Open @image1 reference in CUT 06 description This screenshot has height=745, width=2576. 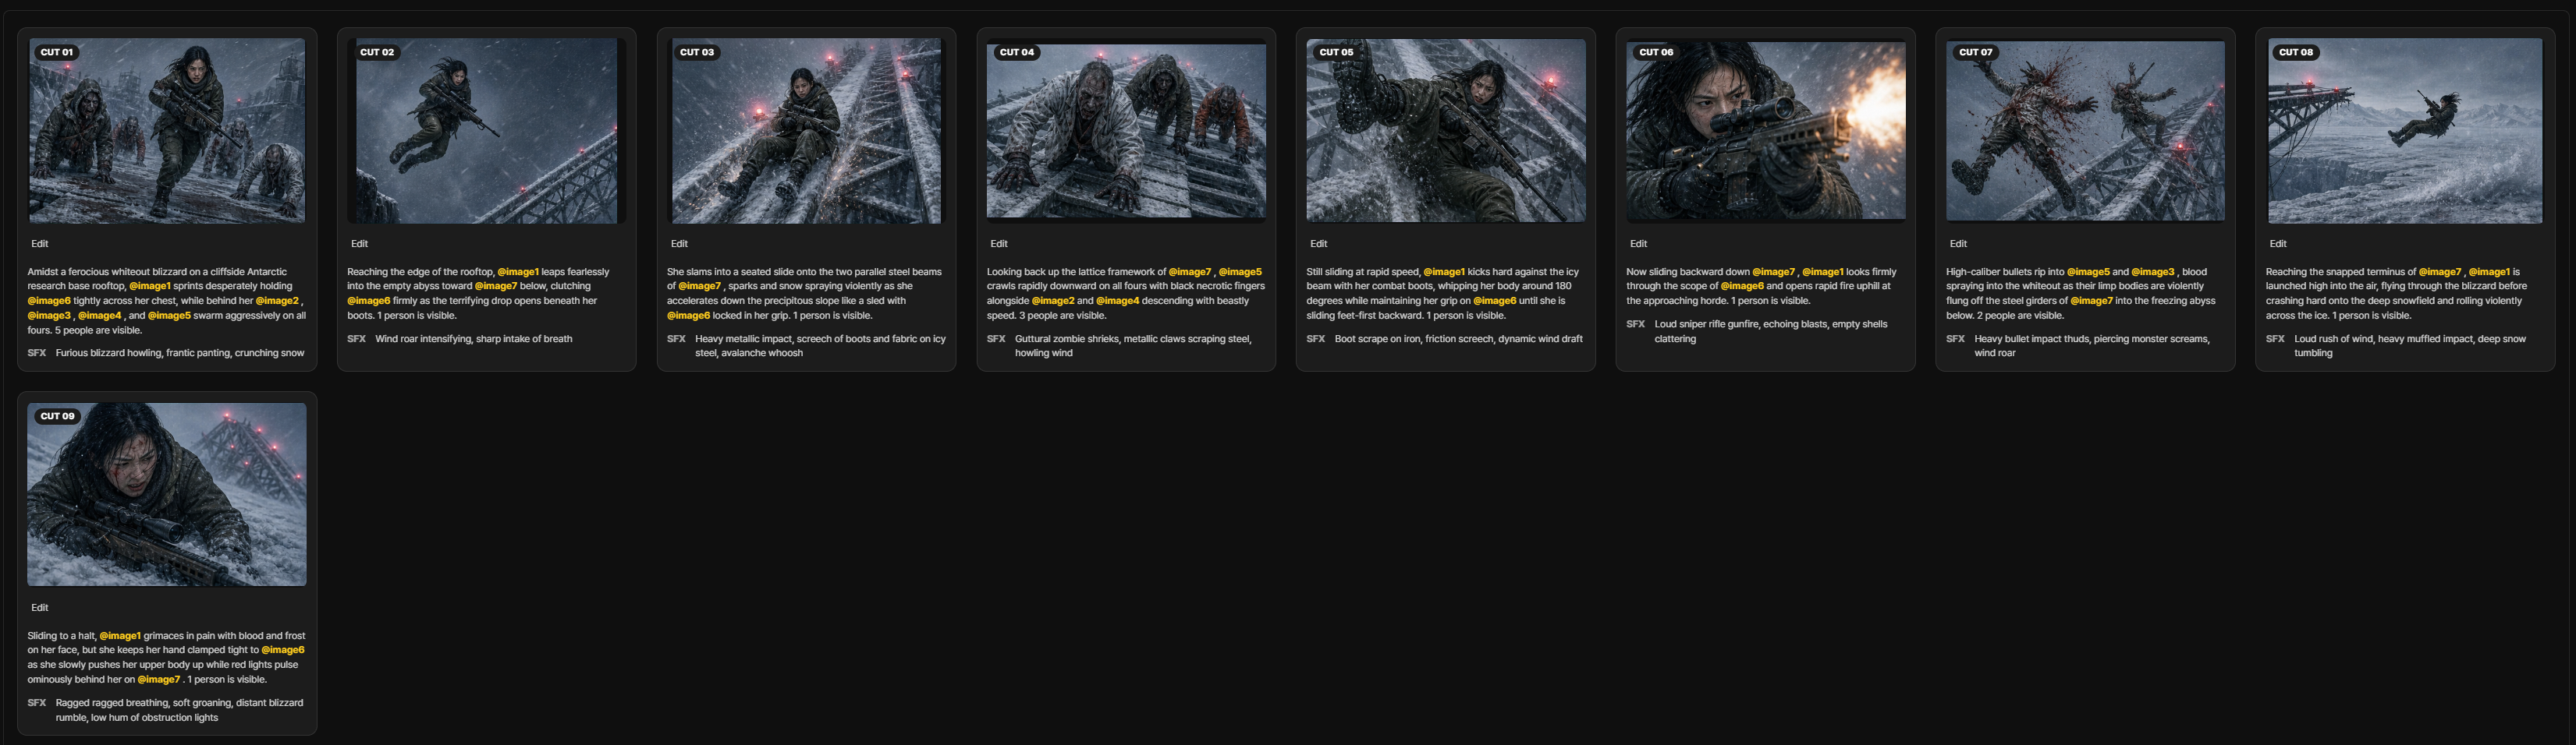[x=1823, y=272]
